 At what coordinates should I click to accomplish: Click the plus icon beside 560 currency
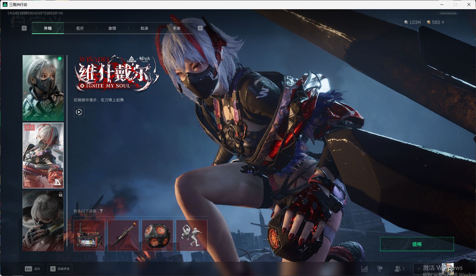point(443,22)
